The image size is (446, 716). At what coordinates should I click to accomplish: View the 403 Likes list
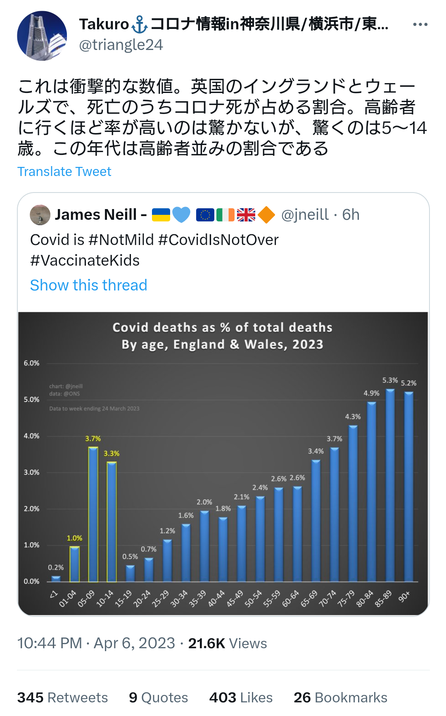click(241, 697)
